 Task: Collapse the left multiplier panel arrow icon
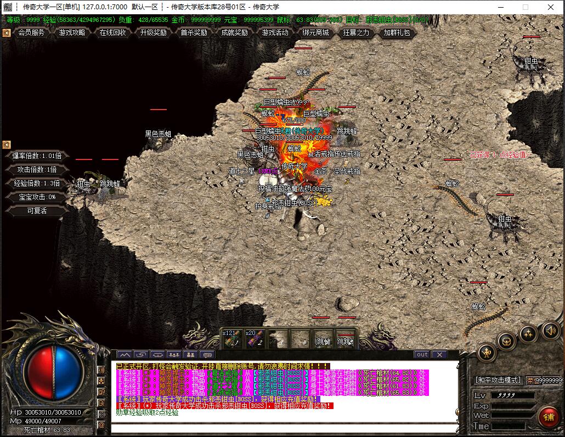tap(7, 144)
